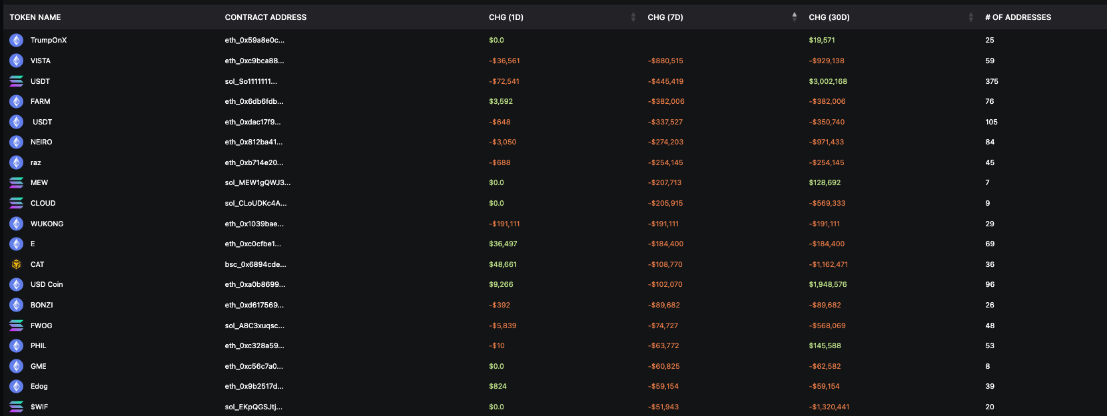Click contract address bsc_0x6894cde...
This screenshot has height=416, width=1107.
coord(256,264)
